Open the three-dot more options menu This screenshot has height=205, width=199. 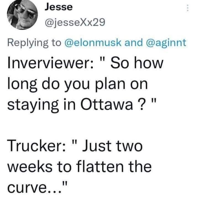point(188,8)
